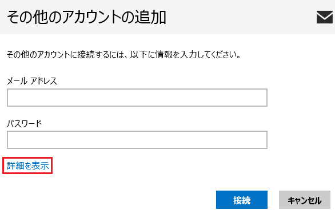Click the パスワード label text

tap(25, 123)
